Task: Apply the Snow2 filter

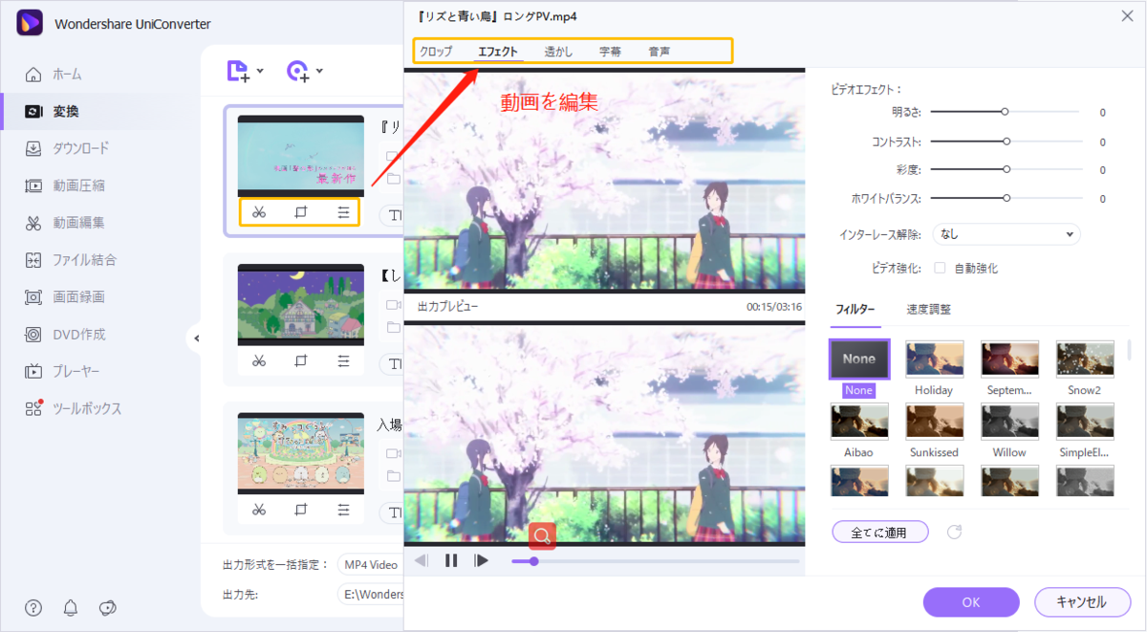Action: tap(1085, 360)
